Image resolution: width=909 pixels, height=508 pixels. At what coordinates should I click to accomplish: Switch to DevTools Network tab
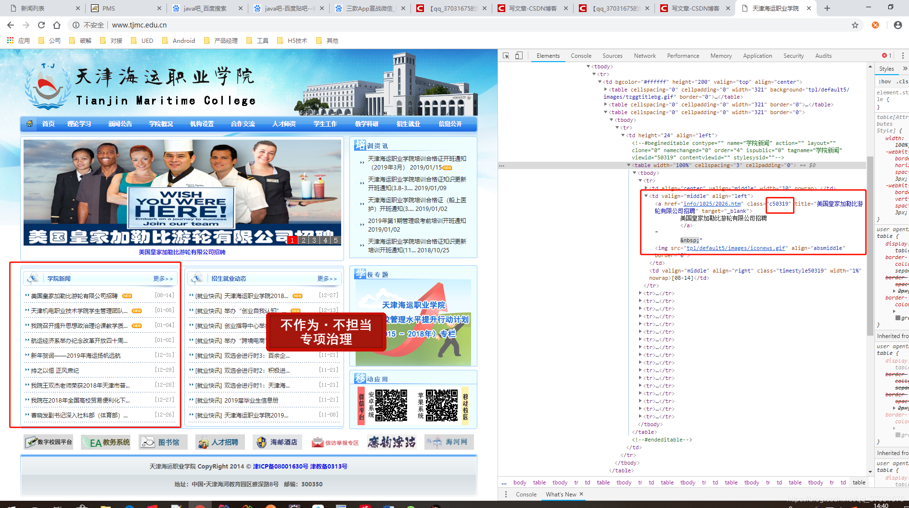pos(645,56)
